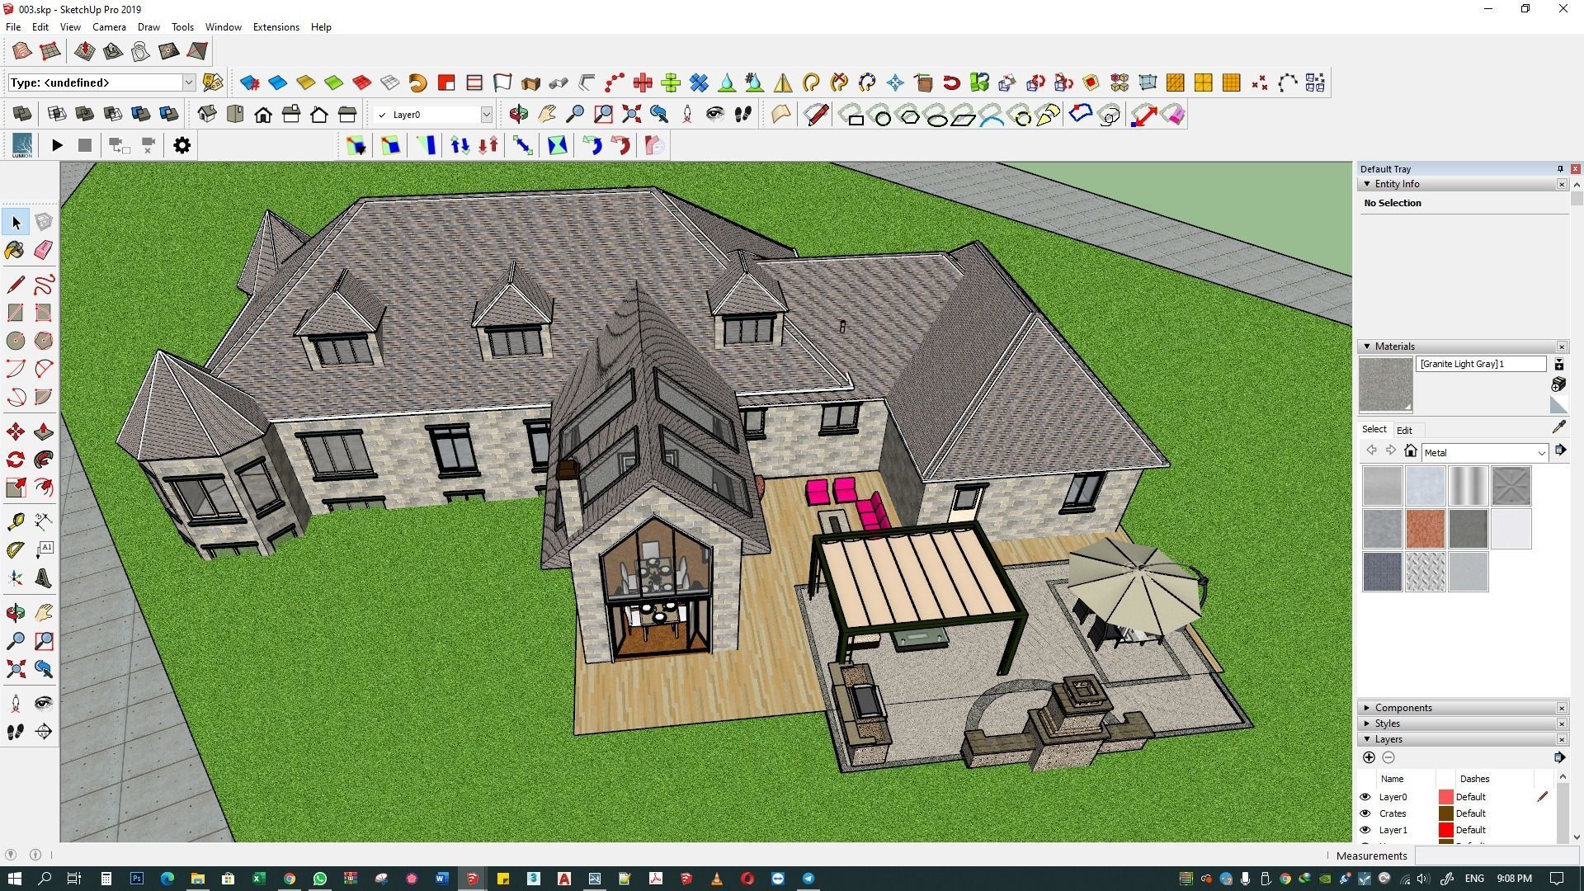This screenshot has height=891, width=1584.
Task: Open the Draw menu
Action: 148,26
